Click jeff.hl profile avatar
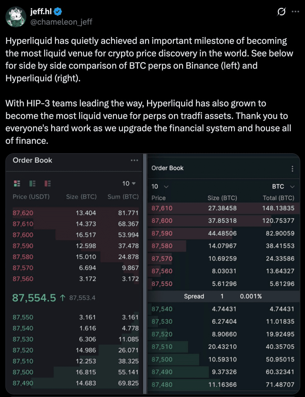 (x=16, y=16)
